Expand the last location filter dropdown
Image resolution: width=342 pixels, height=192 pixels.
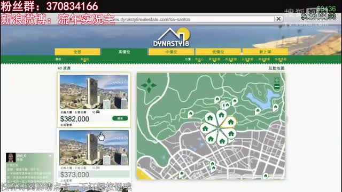[x=281, y=59]
